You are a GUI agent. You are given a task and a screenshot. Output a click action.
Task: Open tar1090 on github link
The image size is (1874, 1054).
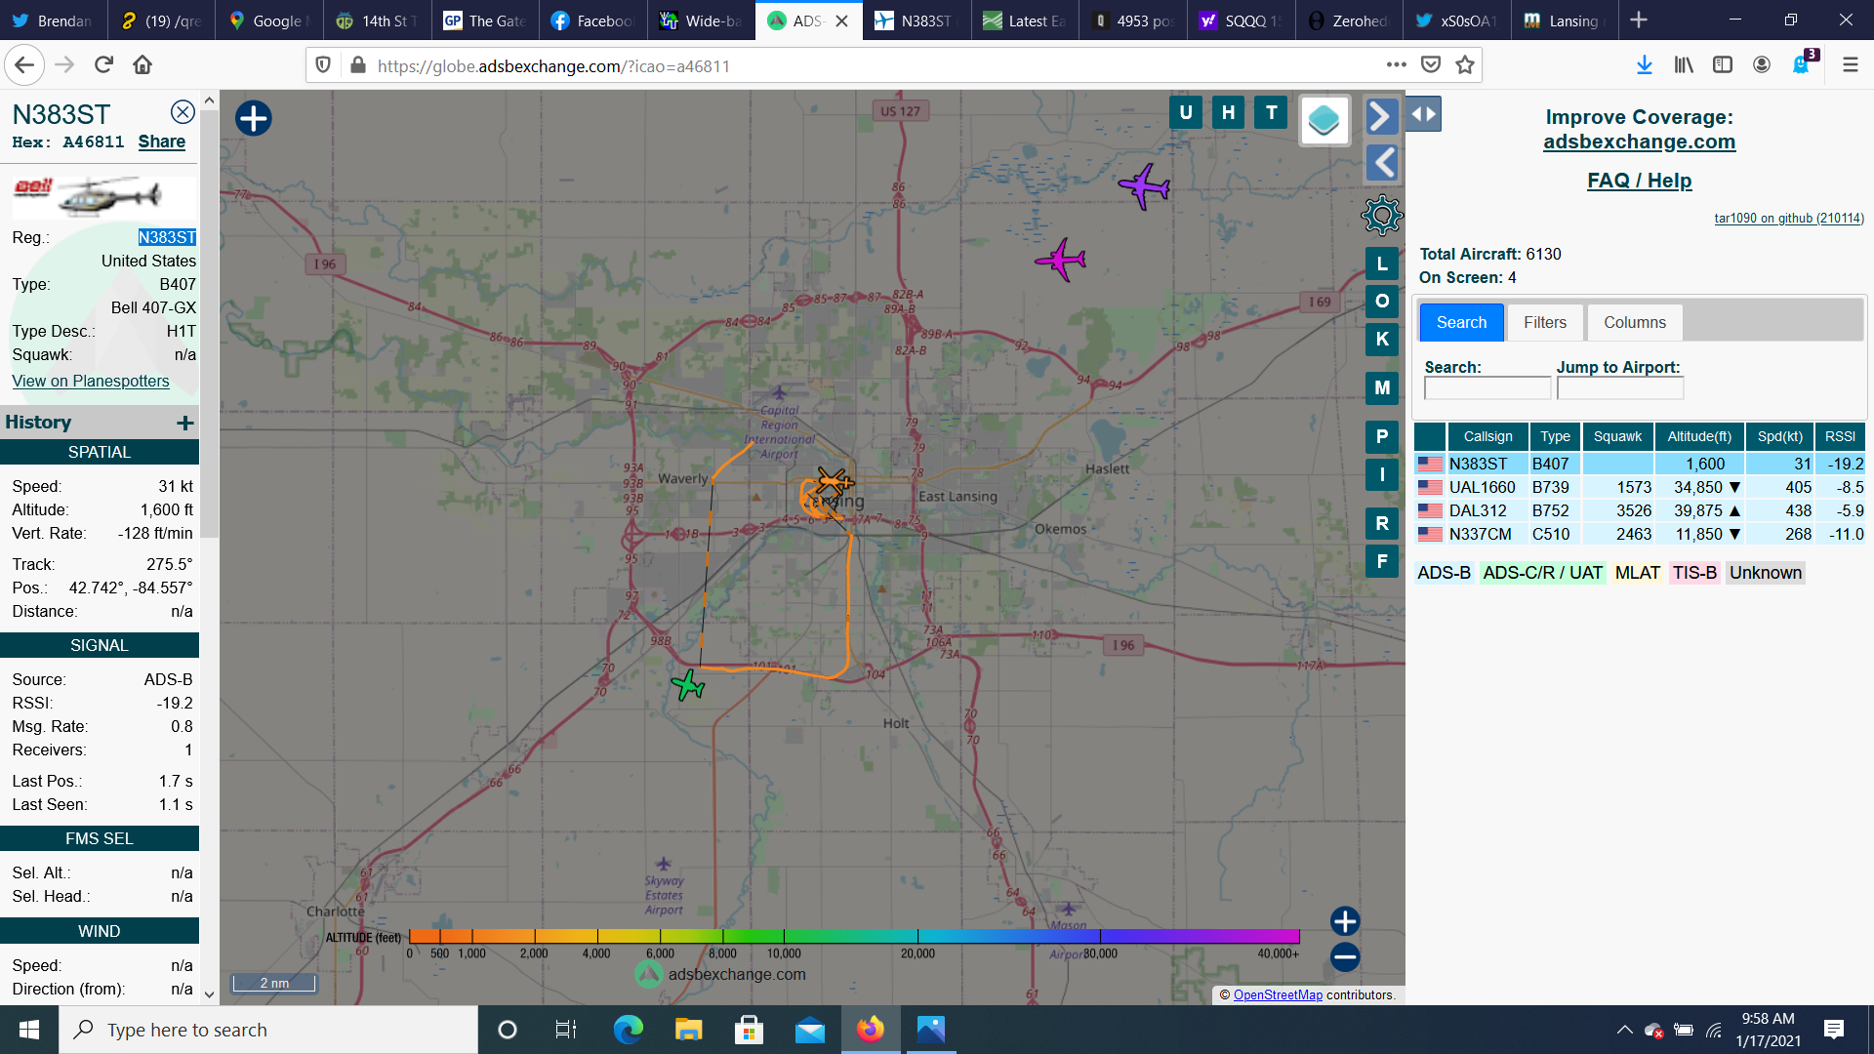pos(1788,219)
